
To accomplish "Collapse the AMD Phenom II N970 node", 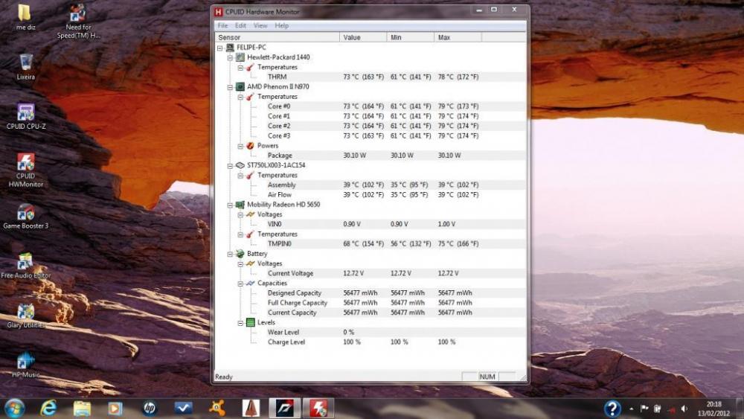I will (231, 86).
